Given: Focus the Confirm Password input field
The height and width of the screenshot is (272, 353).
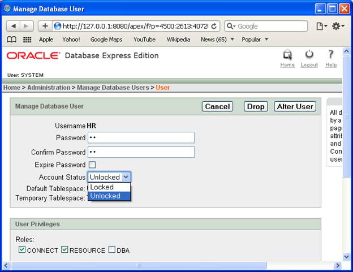Looking at the screenshot, I should (x=141, y=152).
